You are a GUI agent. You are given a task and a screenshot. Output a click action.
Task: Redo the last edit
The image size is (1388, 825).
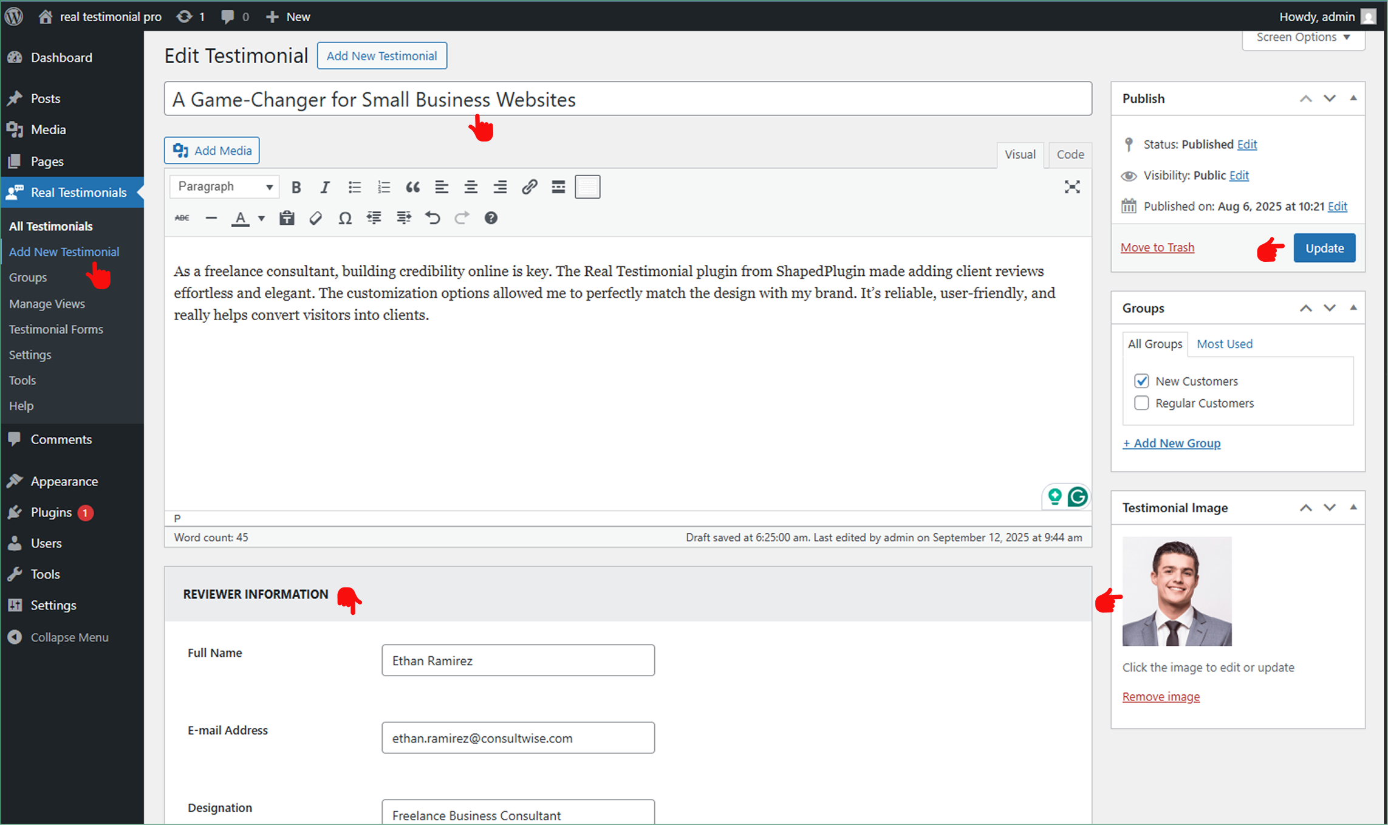462,218
